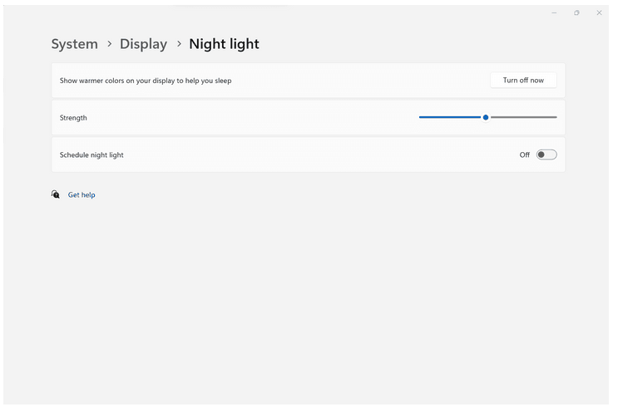Click the Off label beside the schedule switch

click(x=525, y=155)
